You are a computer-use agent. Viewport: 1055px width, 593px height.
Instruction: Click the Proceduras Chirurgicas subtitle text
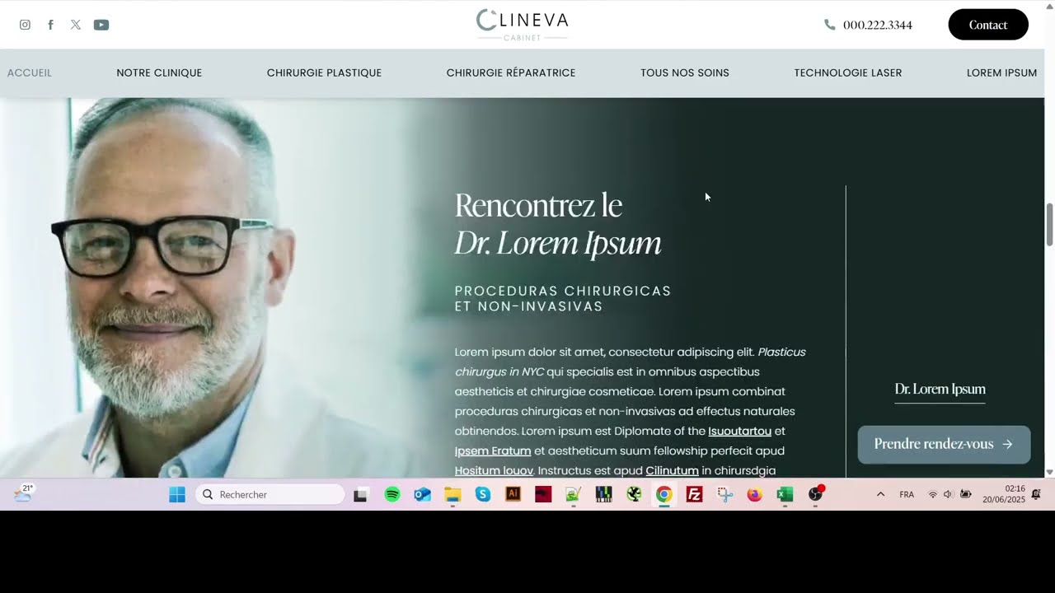coord(563,299)
